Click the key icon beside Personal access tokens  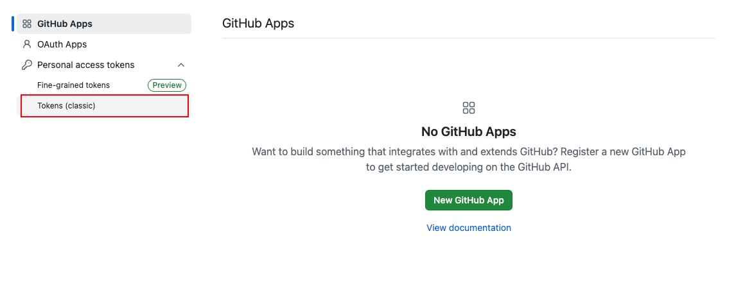click(x=27, y=65)
